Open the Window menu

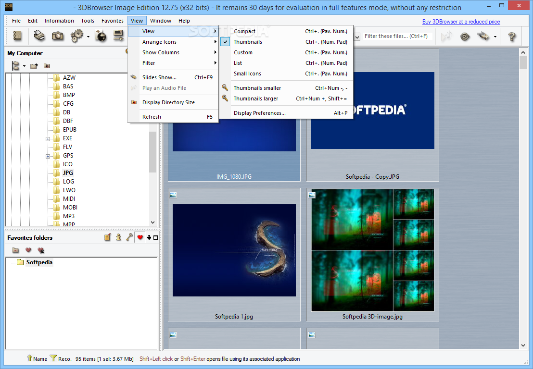pyautogui.click(x=161, y=21)
